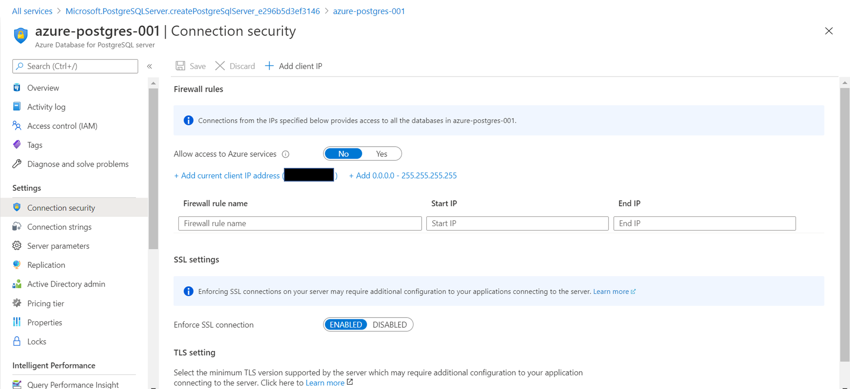The height and width of the screenshot is (389, 850).
Task: Click the Firewall rule name input field
Action: (300, 224)
